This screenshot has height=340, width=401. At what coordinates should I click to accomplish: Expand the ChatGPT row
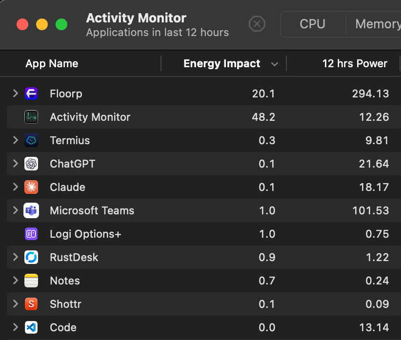coord(15,164)
